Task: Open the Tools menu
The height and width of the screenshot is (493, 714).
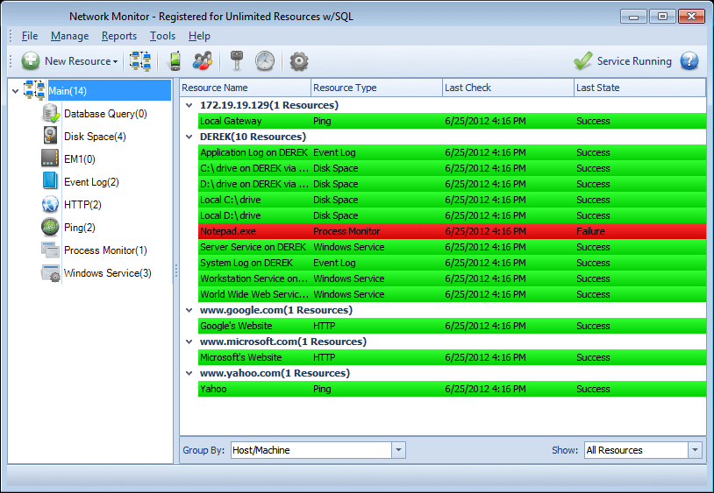Action: coord(162,36)
